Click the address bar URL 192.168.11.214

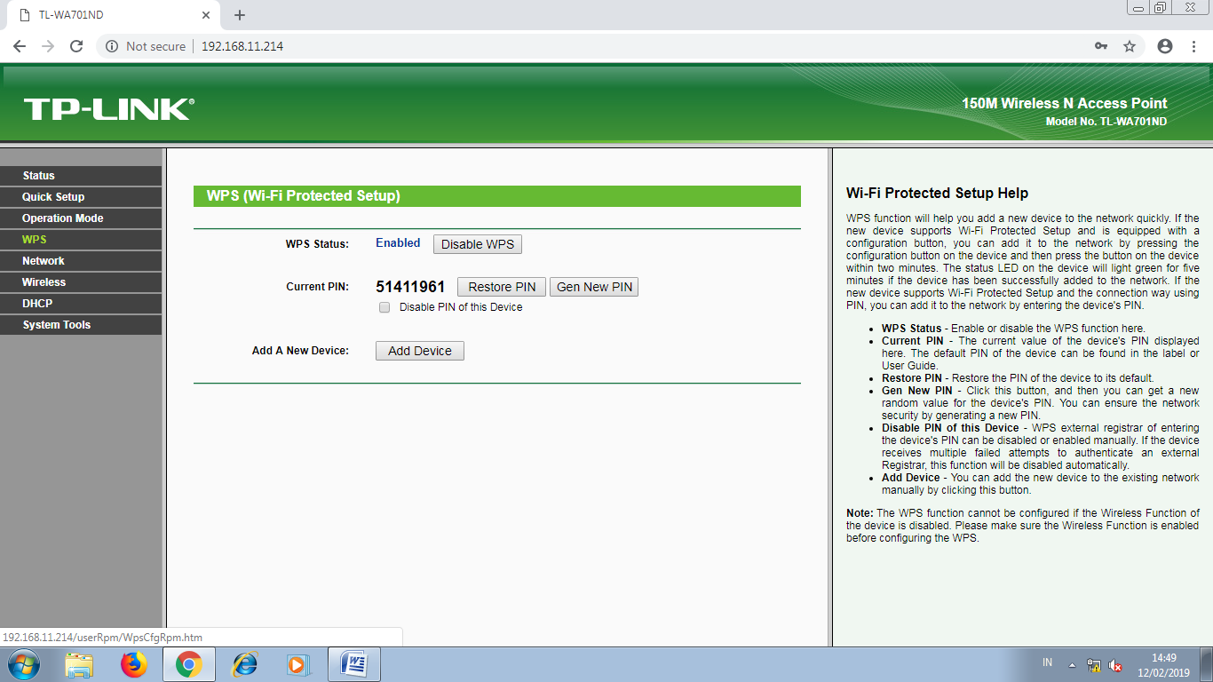click(242, 46)
